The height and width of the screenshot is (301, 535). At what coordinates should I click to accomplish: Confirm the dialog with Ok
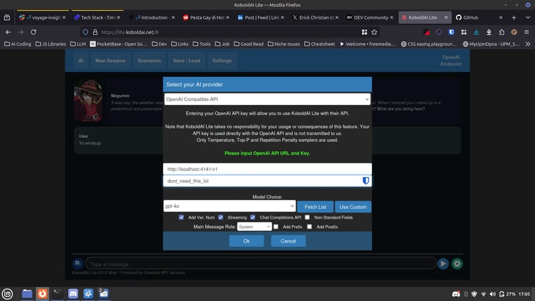246,241
